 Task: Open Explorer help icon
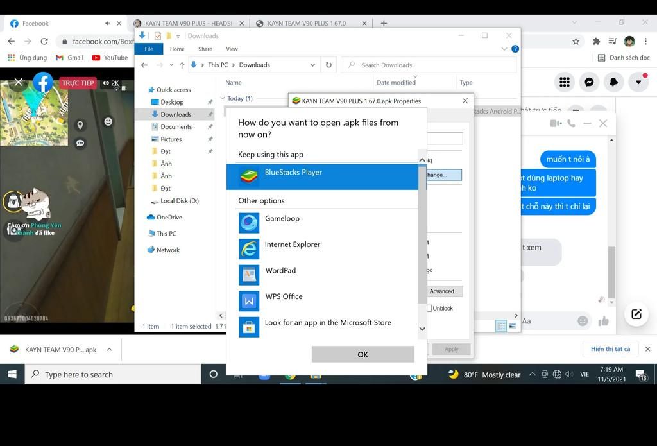click(515, 49)
